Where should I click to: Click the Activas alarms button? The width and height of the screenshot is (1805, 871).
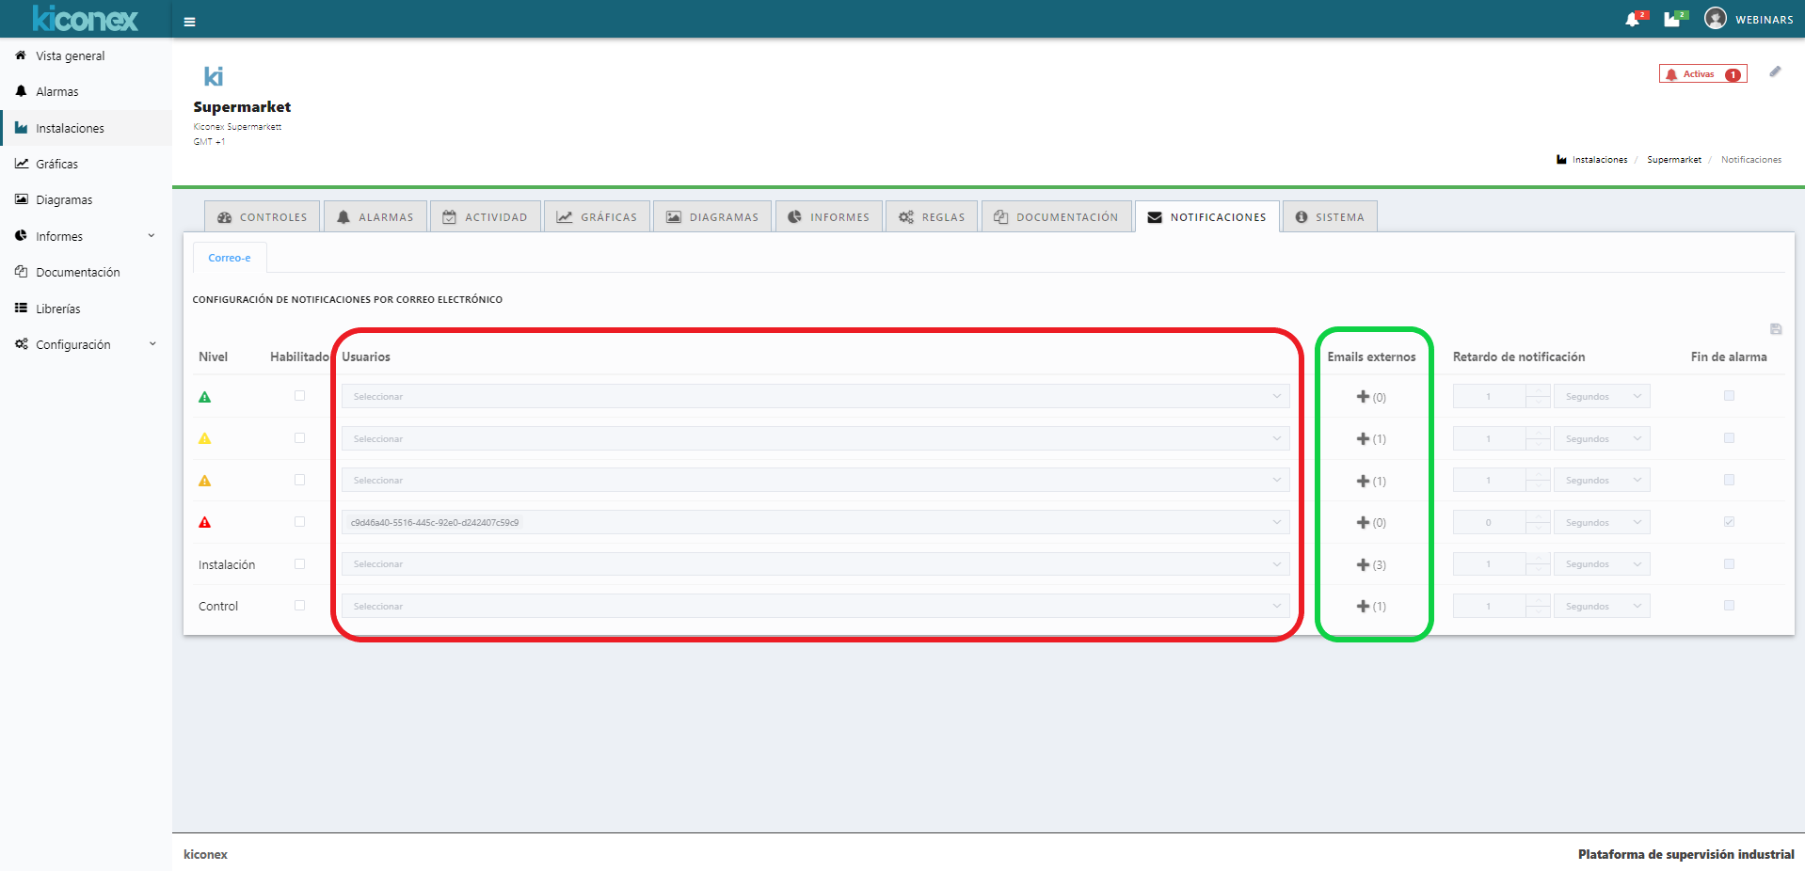(1702, 74)
